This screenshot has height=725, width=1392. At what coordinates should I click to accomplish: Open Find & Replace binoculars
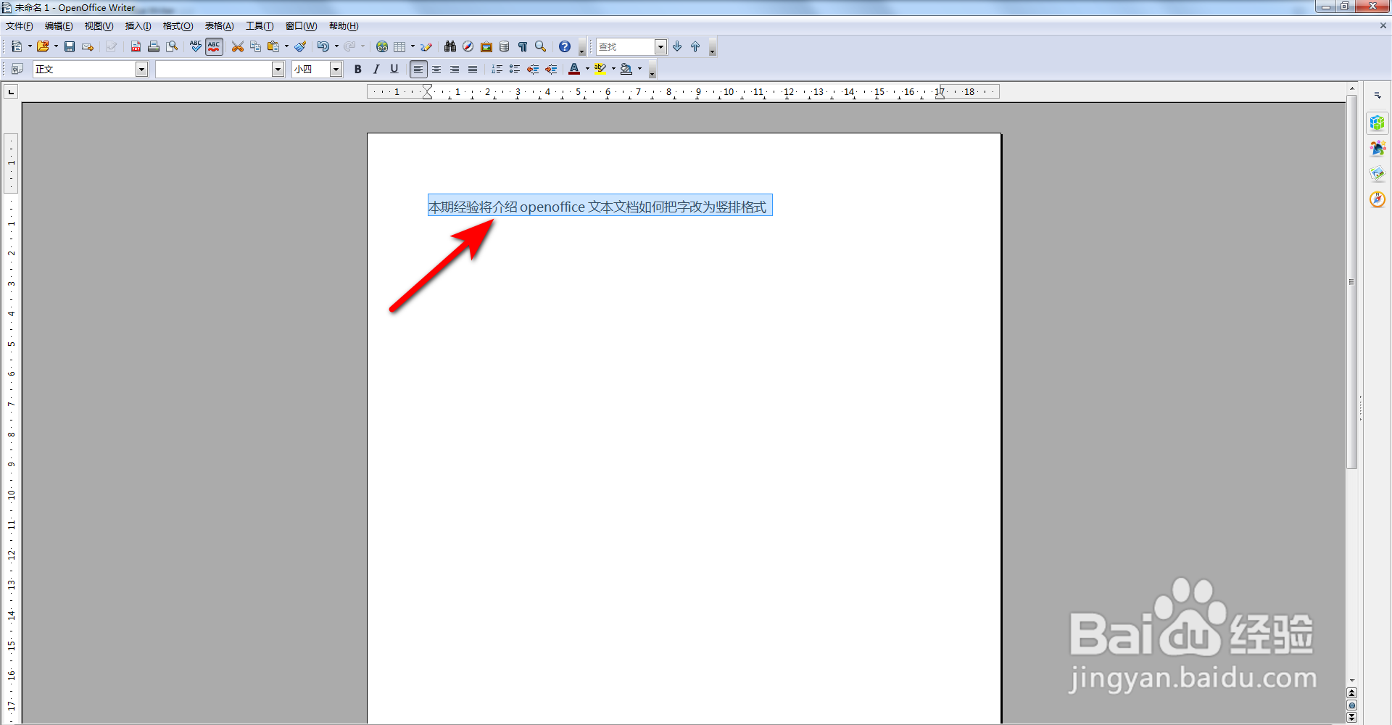[450, 46]
